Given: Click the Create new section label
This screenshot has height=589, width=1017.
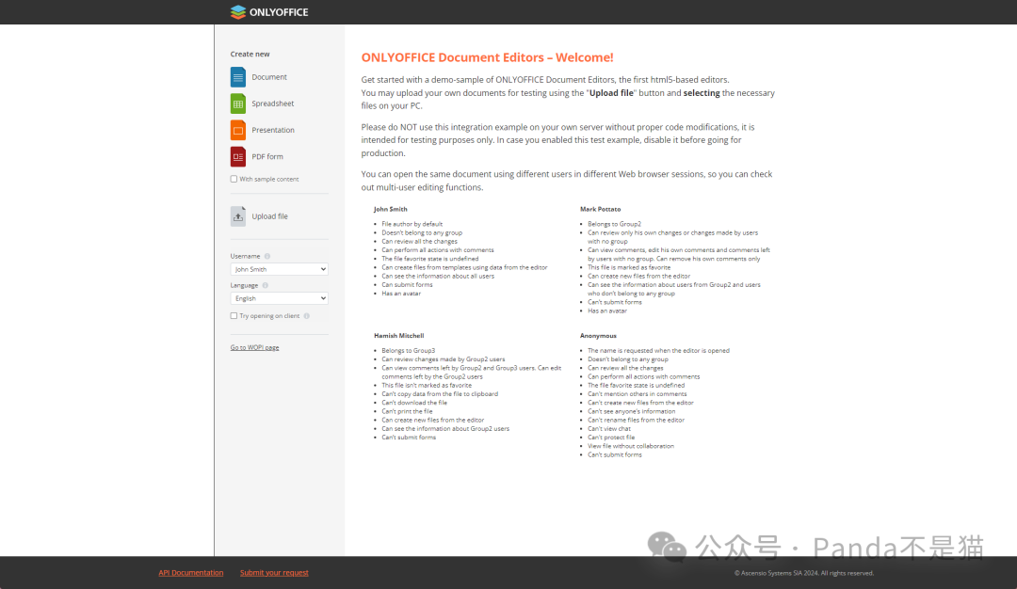Looking at the screenshot, I should [250, 55].
